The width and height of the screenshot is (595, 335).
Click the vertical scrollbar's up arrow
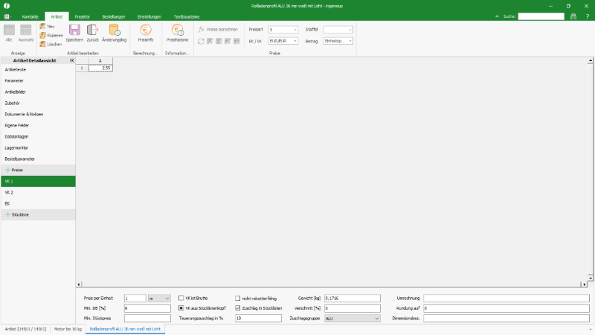click(x=591, y=61)
